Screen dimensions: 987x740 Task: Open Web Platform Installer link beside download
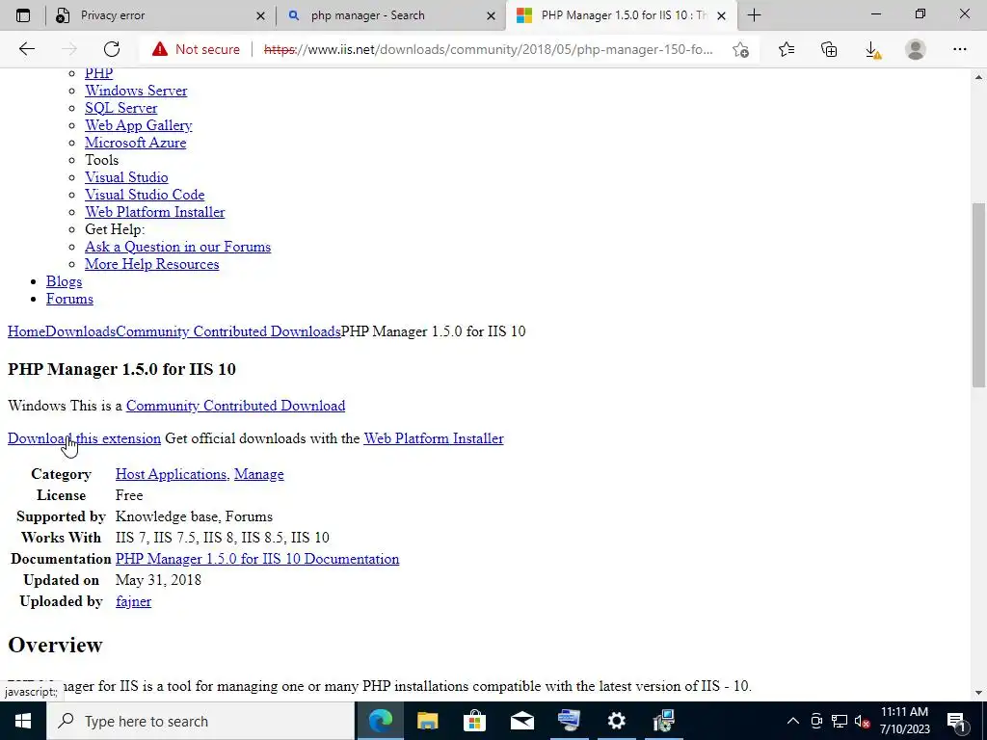click(434, 438)
